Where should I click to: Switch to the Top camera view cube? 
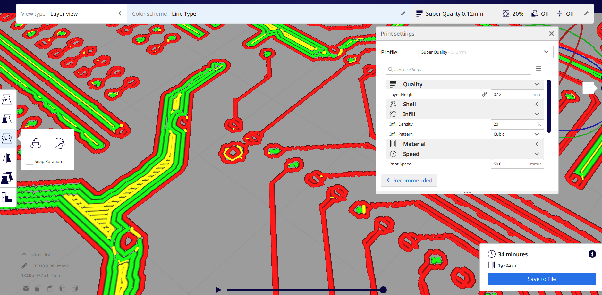[x=50, y=289]
